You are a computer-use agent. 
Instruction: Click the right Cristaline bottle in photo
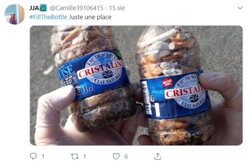(x=174, y=86)
